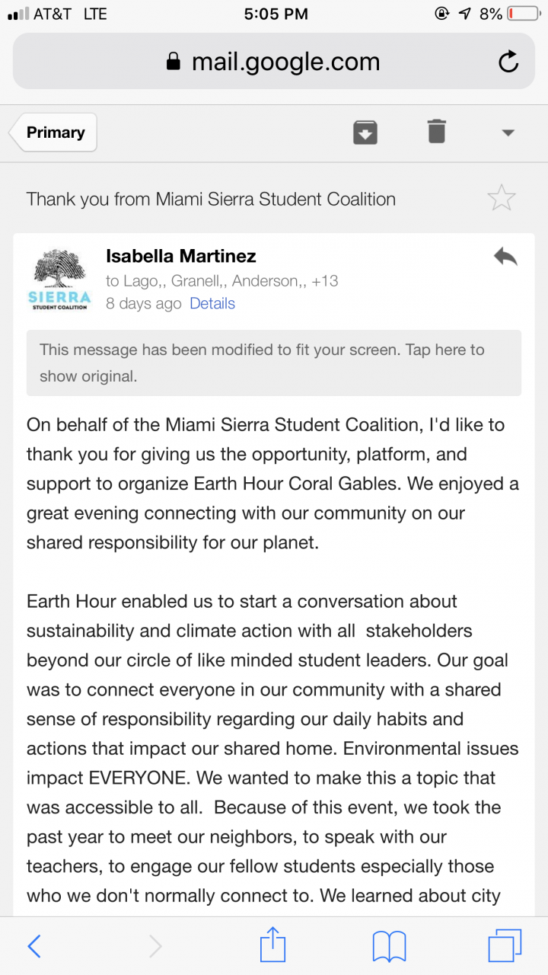Reply using the arrow icon beside sender

[505, 257]
